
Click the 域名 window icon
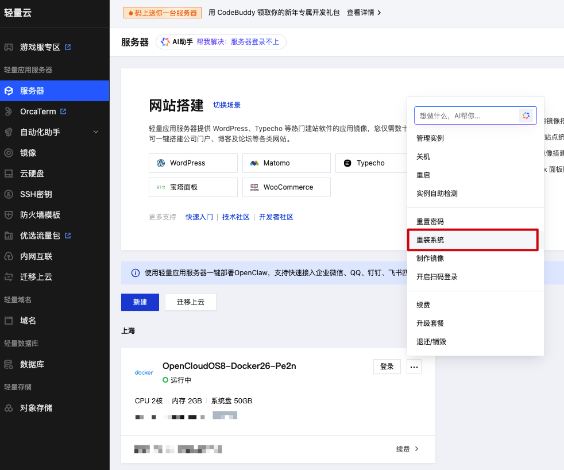[x=9, y=320]
